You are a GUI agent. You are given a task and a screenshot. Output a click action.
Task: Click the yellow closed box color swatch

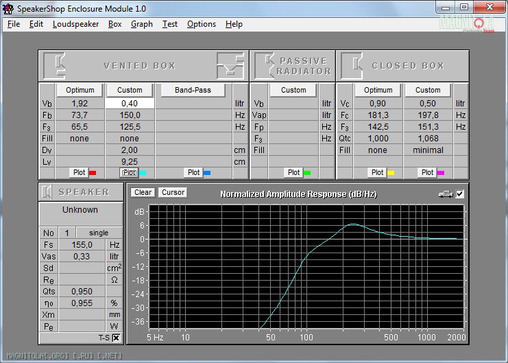tap(391, 173)
